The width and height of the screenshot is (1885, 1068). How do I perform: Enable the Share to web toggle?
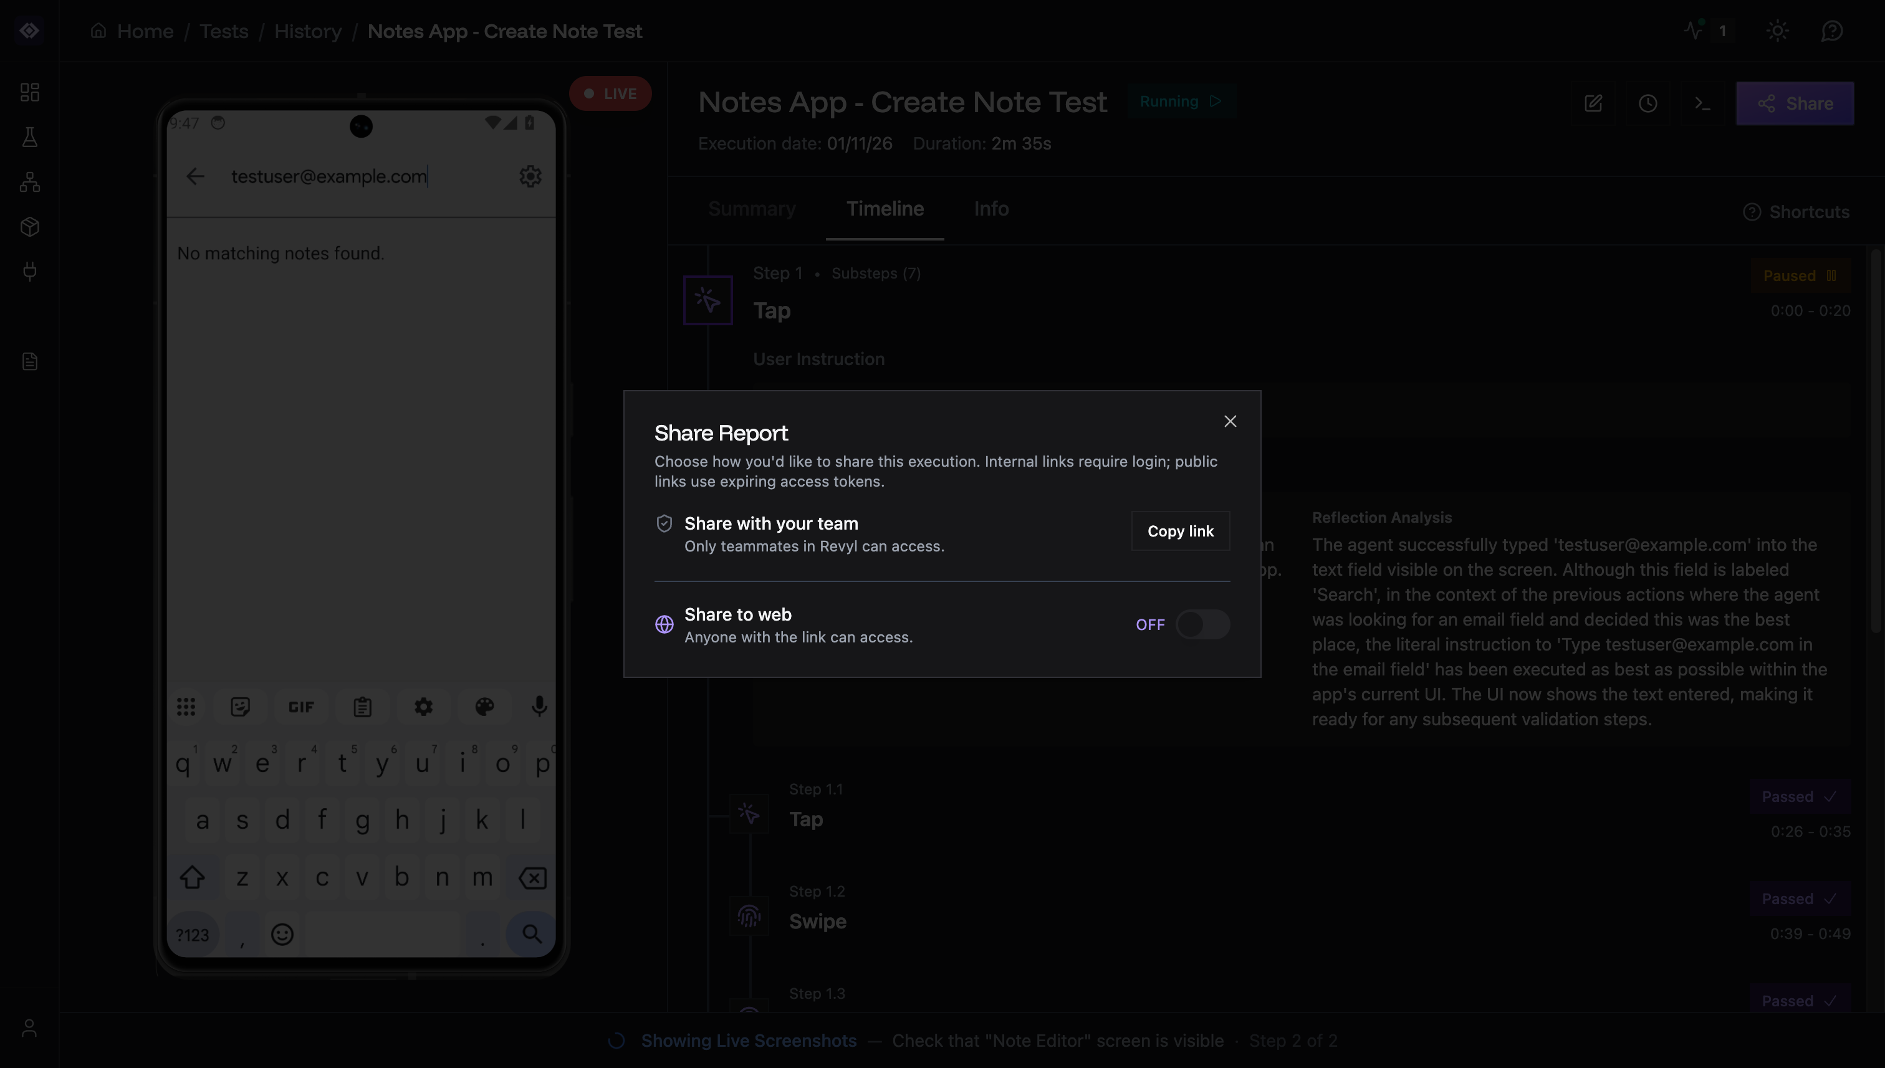tap(1202, 624)
